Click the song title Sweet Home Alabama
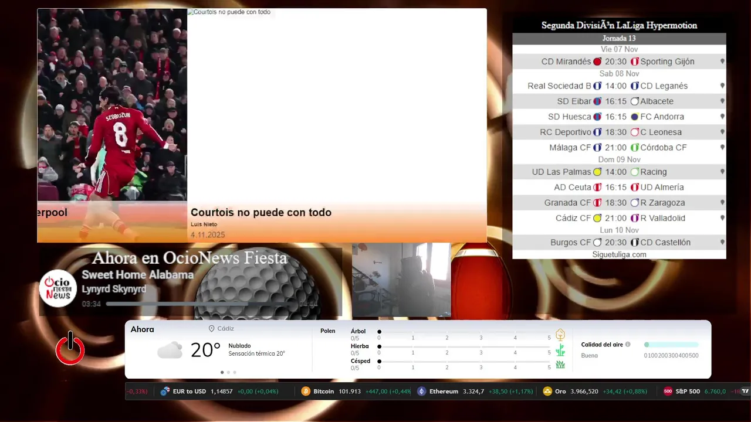The image size is (751, 422). [137, 275]
